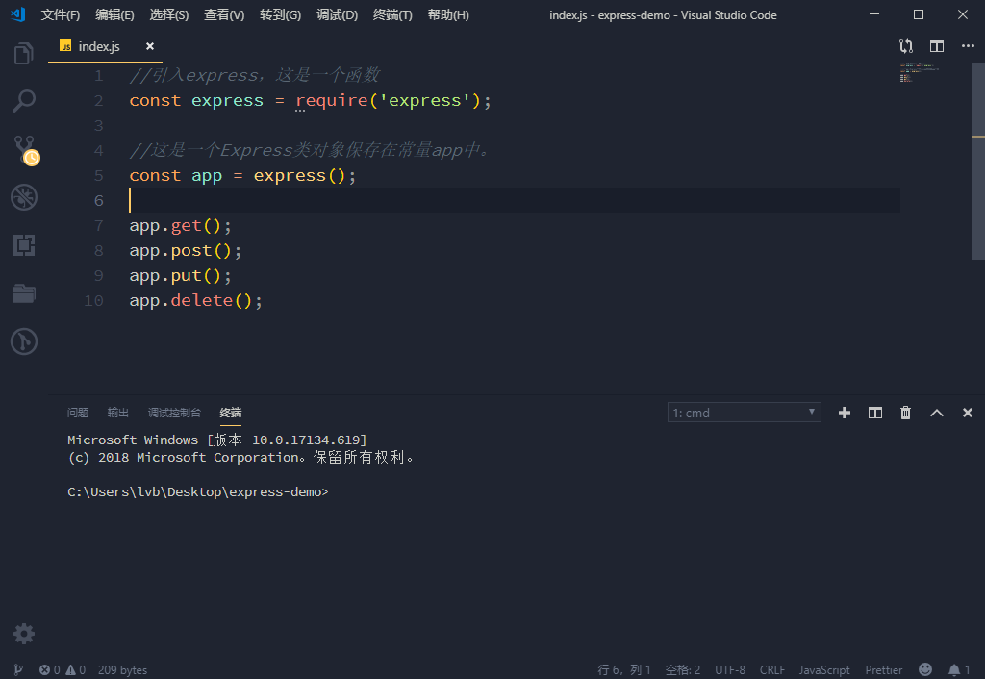Click line and column indicator 行 6, 列 1
This screenshot has height=679, width=985.
[x=623, y=670]
